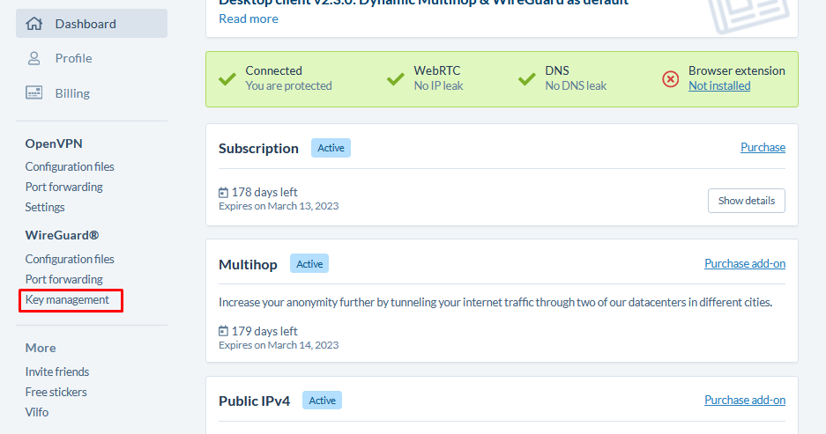The height and width of the screenshot is (434, 826).
Task: Open Invite friends page
Action: (57, 371)
